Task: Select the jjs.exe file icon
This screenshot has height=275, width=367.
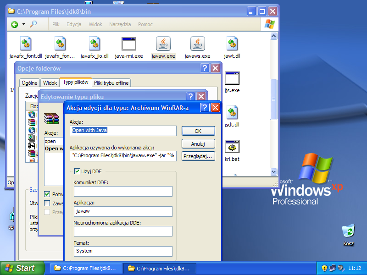Action: (x=232, y=78)
